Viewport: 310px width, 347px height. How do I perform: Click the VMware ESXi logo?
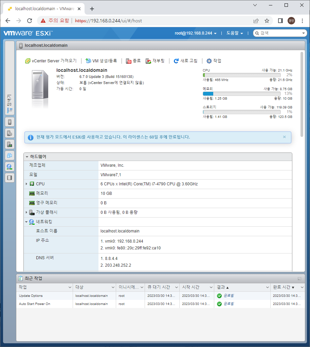(x=28, y=33)
